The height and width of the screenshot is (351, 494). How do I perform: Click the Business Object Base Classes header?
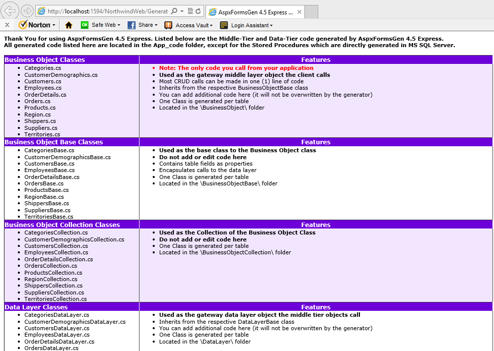coord(54,142)
